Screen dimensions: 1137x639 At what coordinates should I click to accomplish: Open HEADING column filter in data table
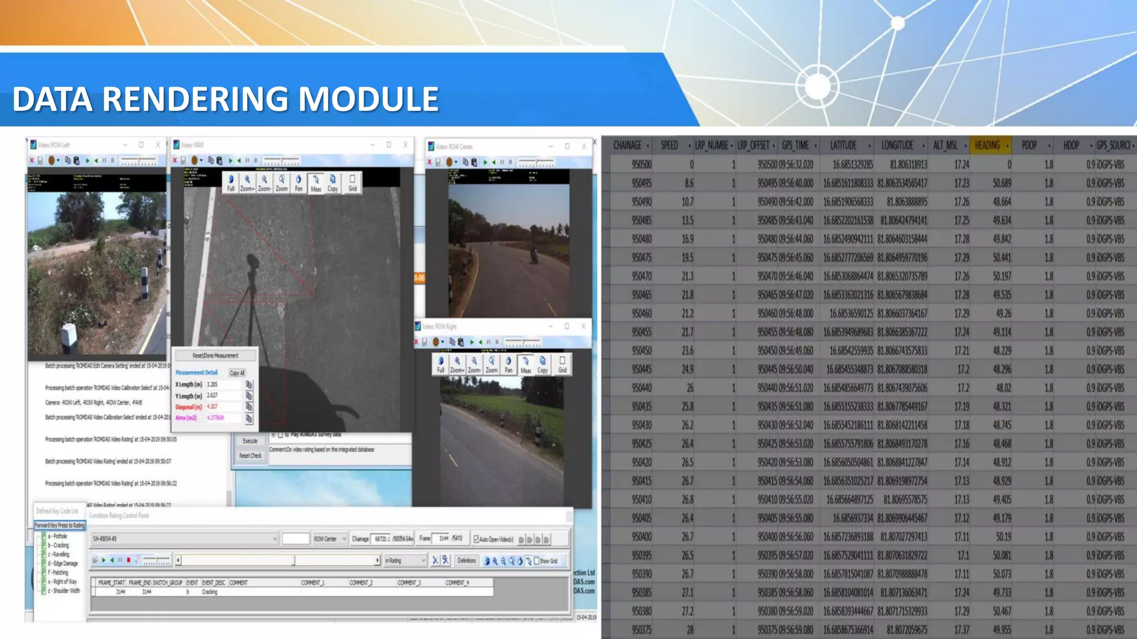click(1007, 146)
